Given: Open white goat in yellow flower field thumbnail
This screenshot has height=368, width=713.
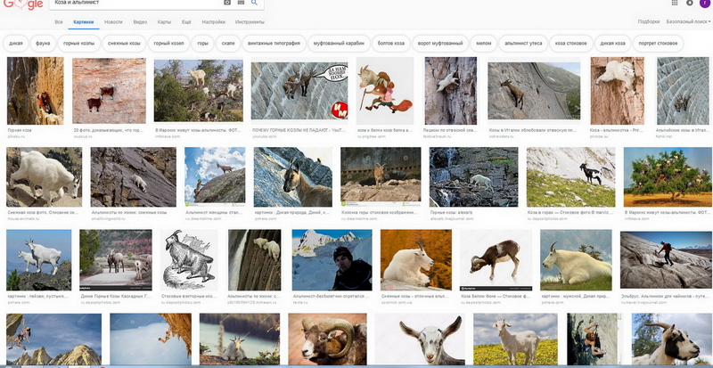Looking at the screenshot, I should click(x=515, y=339).
